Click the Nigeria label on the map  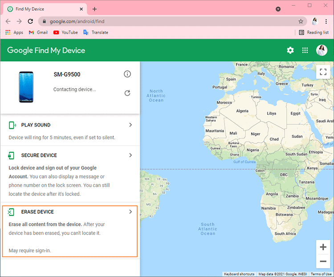[x=253, y=150]
